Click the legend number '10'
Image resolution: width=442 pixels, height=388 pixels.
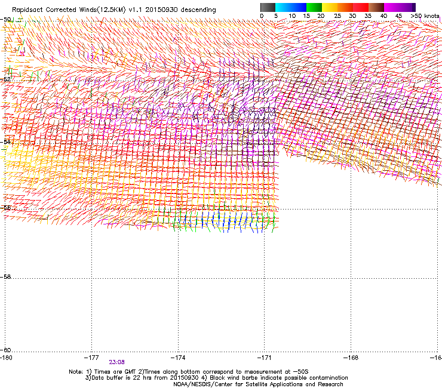(292, 16)
